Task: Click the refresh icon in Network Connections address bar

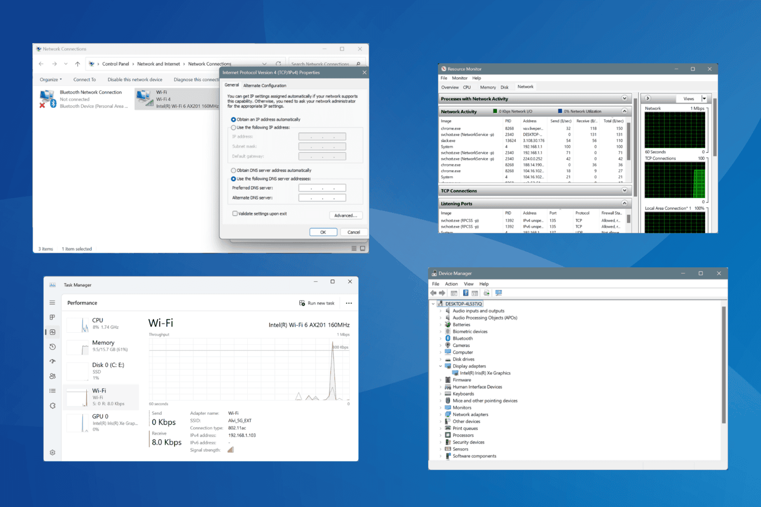Action: (x=279, y=63)
